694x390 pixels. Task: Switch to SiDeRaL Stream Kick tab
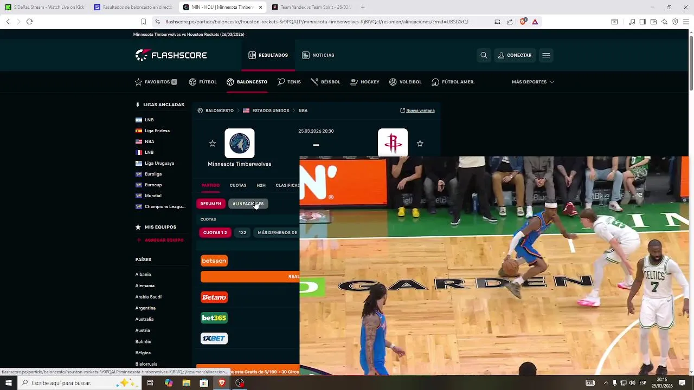pos(46,7)
